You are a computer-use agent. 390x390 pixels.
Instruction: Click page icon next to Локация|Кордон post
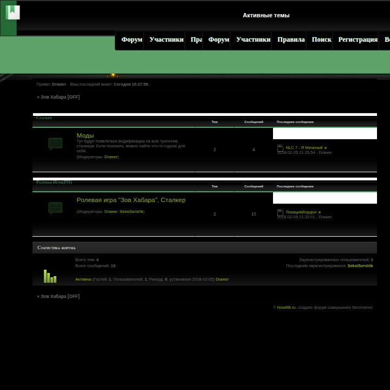pos(281,212)
